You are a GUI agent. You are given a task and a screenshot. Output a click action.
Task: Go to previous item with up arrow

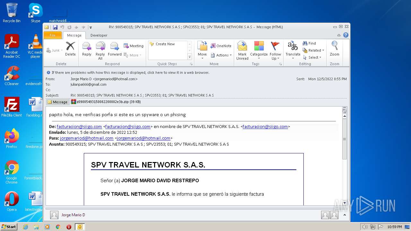(76, 27)
